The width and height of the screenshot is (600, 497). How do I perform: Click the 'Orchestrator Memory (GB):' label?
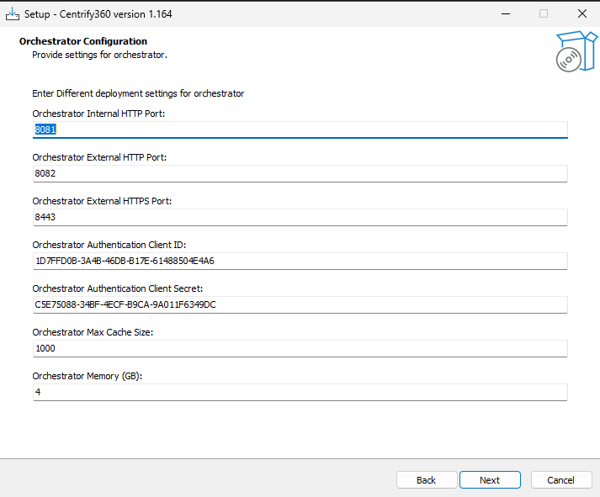click(88, 376)
